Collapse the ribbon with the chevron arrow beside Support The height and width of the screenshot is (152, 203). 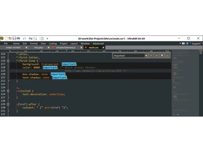tap(180, 43)
